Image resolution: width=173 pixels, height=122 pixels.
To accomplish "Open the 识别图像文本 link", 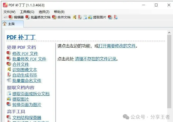I will [25, 70].
